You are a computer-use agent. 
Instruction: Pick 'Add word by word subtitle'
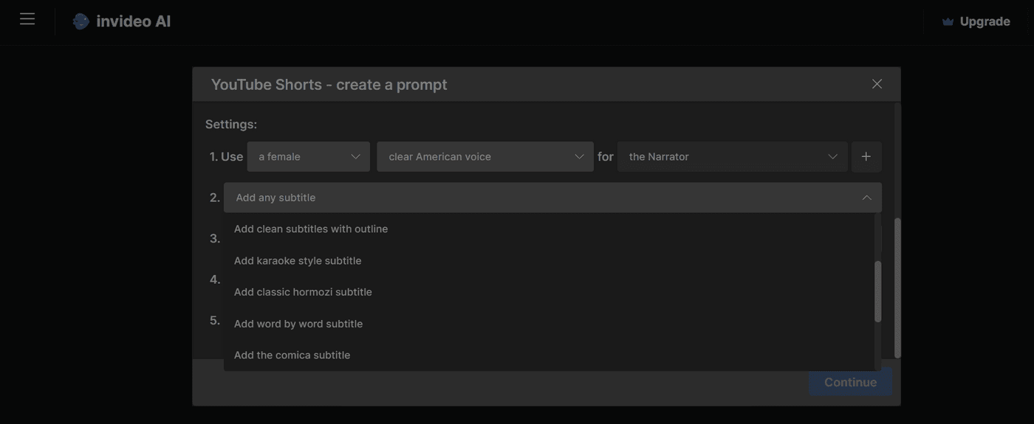(x=549, y=324)
